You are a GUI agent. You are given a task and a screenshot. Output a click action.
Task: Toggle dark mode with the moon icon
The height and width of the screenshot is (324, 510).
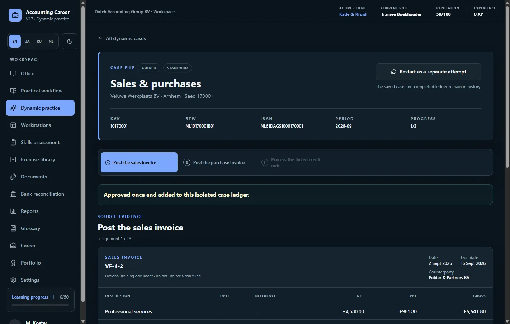(x=70, y=41)
